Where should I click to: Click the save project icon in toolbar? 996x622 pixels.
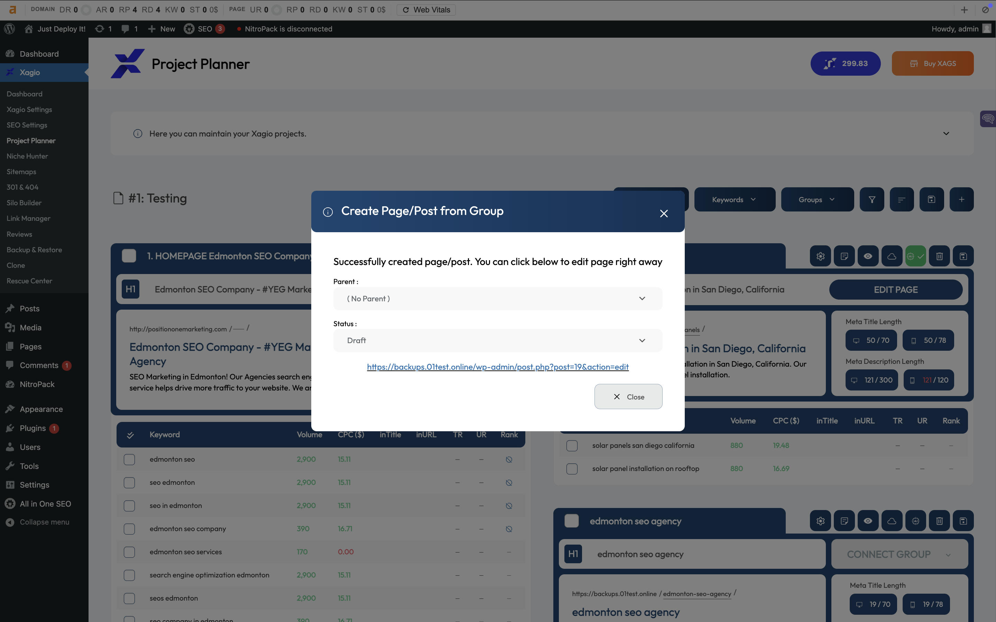[931, 199]
